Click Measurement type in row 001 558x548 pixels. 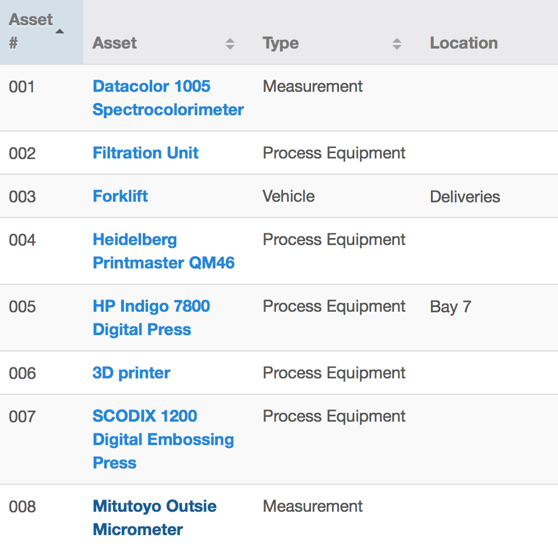[313, 87]
